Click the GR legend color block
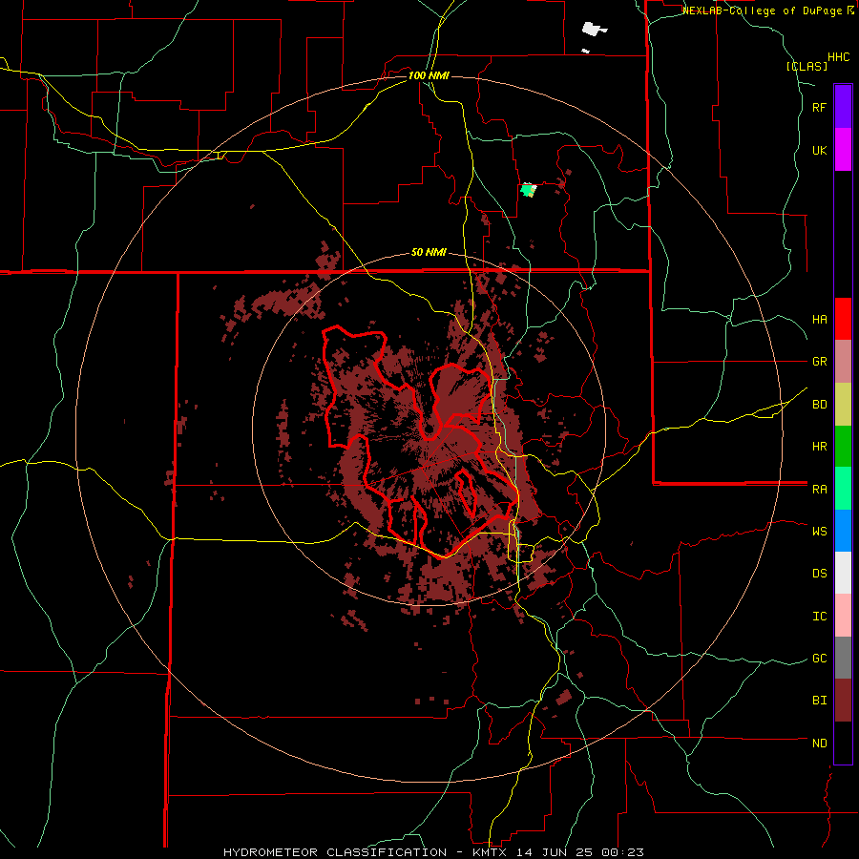The image size is (859, 859). [x=843, y=362]
